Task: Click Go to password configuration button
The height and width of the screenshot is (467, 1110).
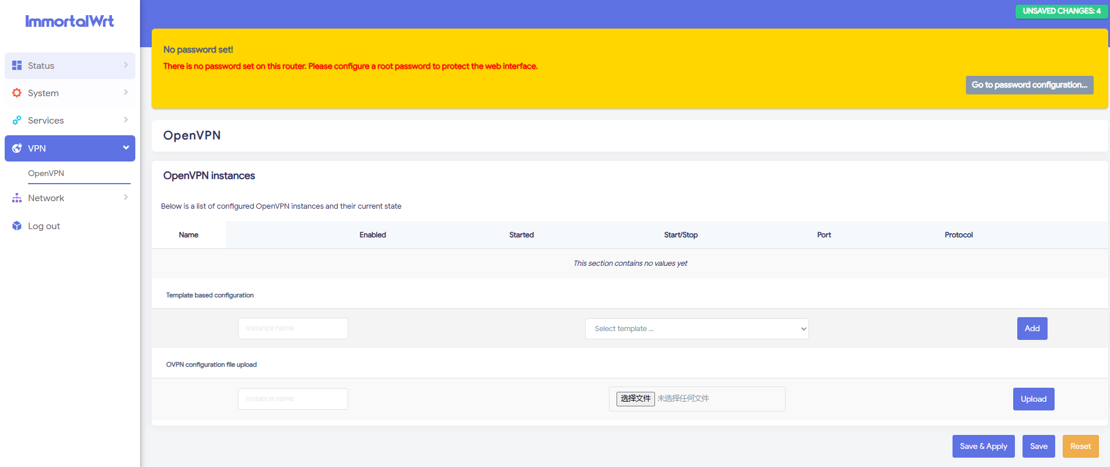Action: tap(1030, 85)
